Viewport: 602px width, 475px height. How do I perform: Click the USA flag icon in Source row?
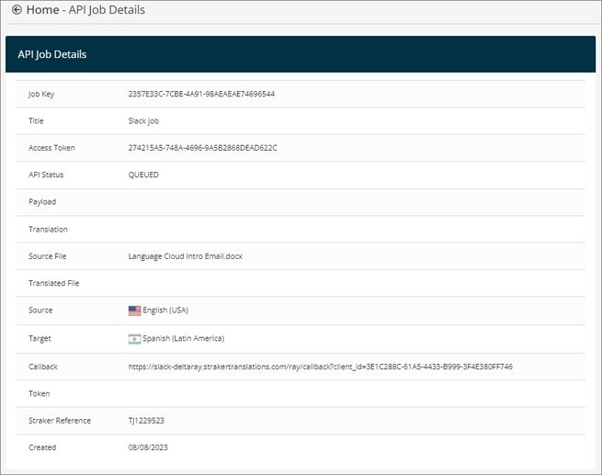134,311
